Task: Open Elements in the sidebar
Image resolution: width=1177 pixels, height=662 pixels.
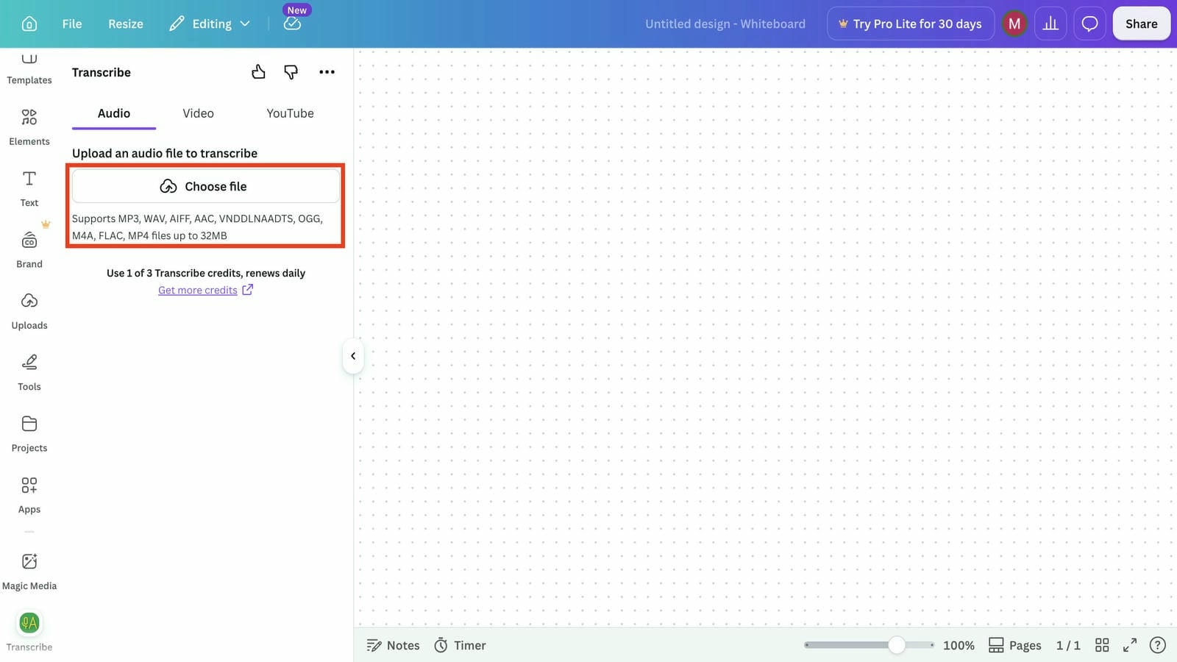Action: tap(29, 127)
